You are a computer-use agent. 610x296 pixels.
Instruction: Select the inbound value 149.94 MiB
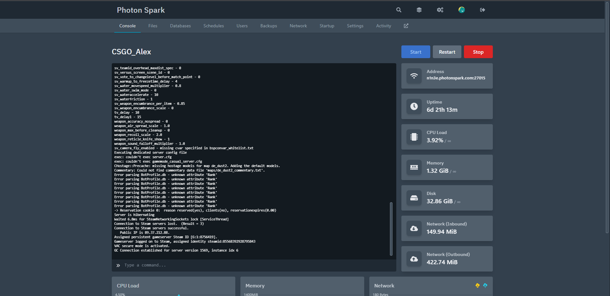point(442,232)
